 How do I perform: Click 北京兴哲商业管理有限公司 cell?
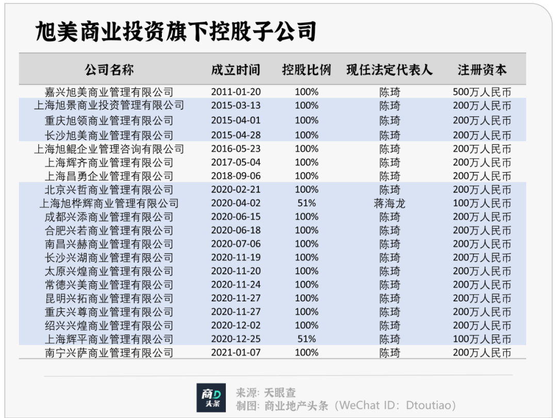[x=109, y=189]
